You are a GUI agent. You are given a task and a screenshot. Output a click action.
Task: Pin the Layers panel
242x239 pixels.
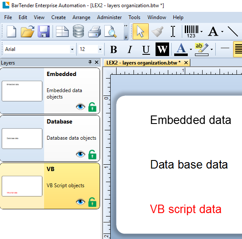click(90, 62)
